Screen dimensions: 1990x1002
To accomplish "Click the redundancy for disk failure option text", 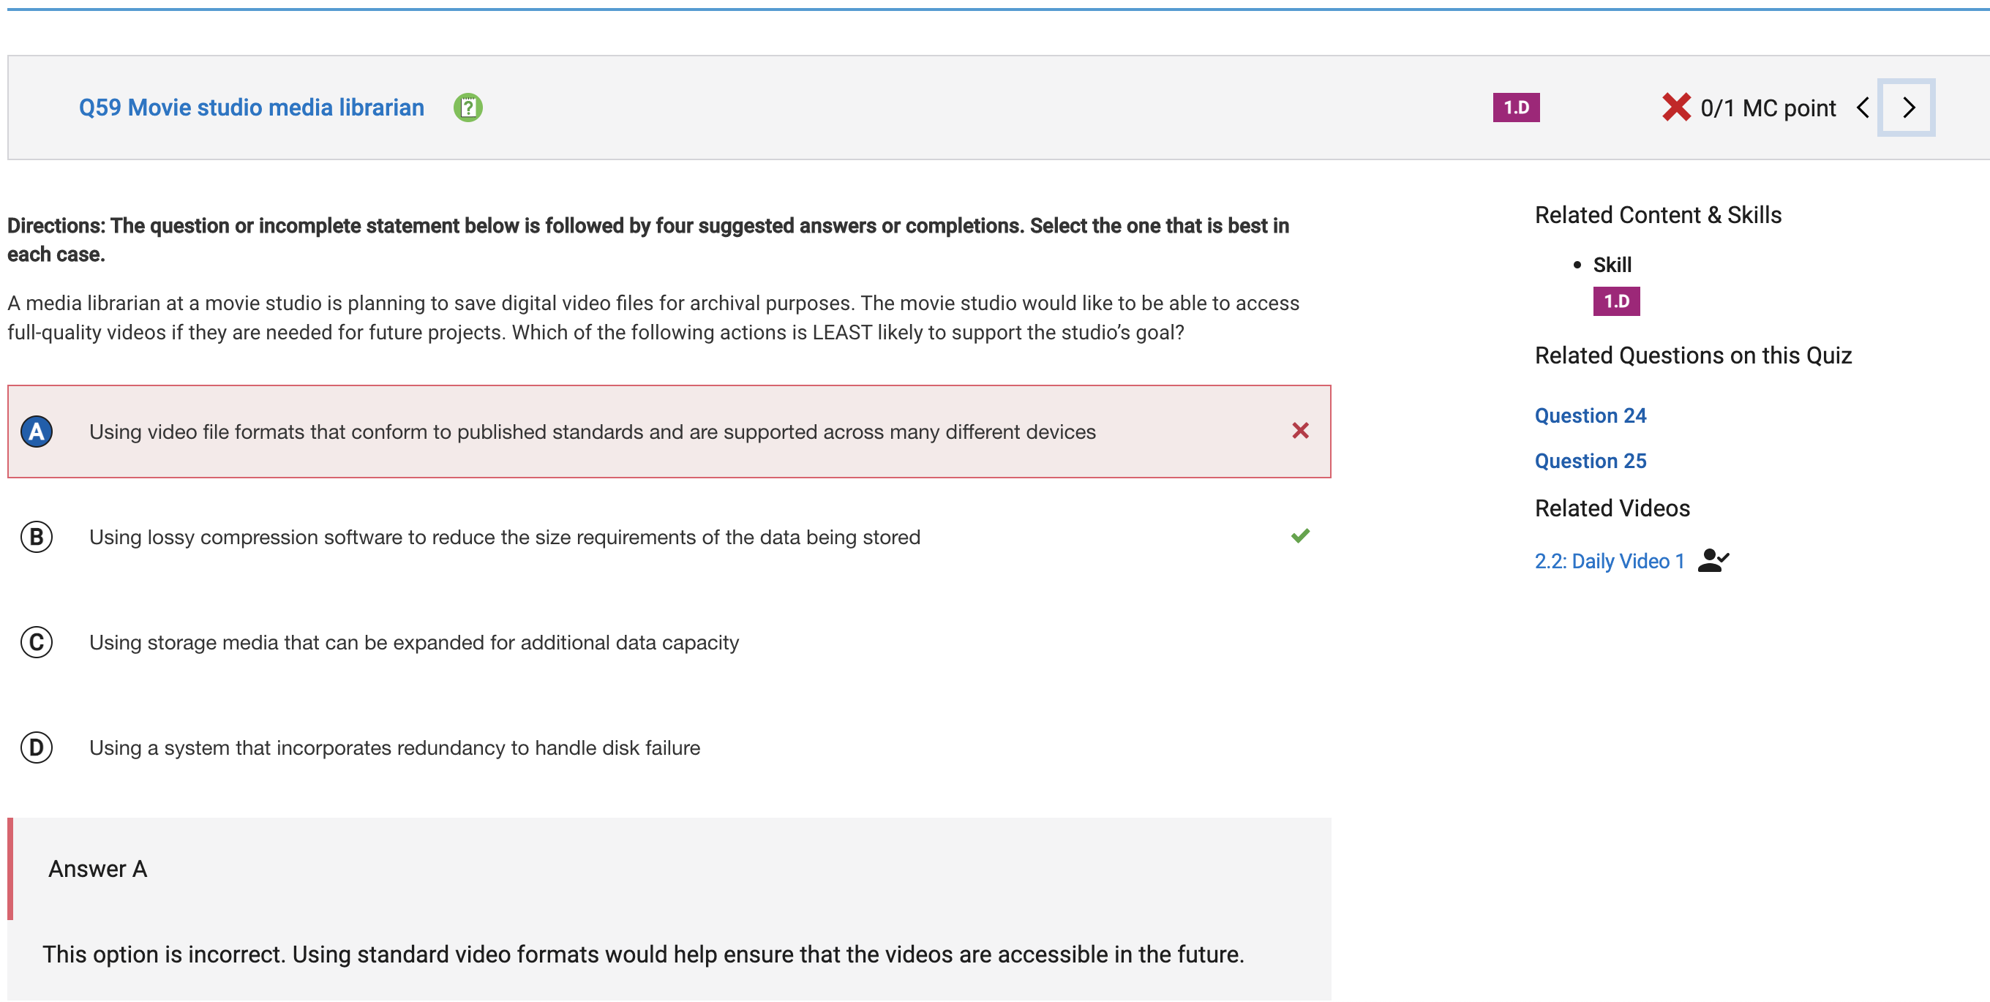I will [394, 747].
